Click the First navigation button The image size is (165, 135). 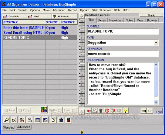(10, 110)
